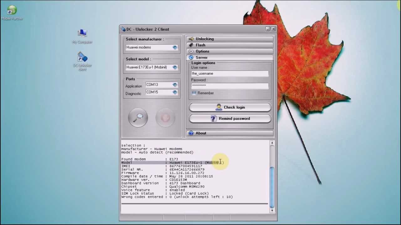
Task: Click the Options section wrench icon
Action: [x=191, y=51]
